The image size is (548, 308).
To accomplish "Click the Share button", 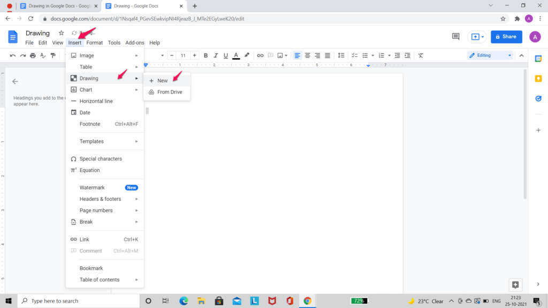I will [x=506, y=37].
